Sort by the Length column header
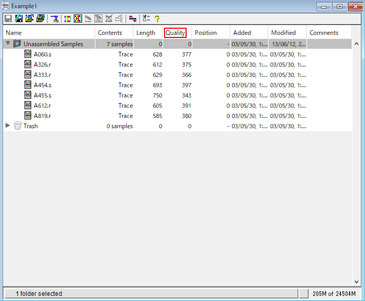The width and height of the screenshot is (365, 301). (x=148, y=33)
